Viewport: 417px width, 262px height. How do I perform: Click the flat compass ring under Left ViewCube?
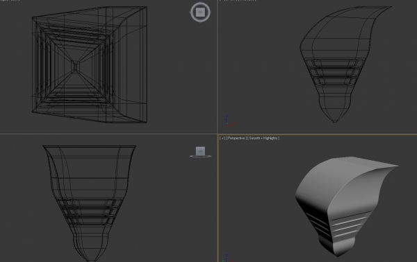pyautogui.click(x=200, y=157)
